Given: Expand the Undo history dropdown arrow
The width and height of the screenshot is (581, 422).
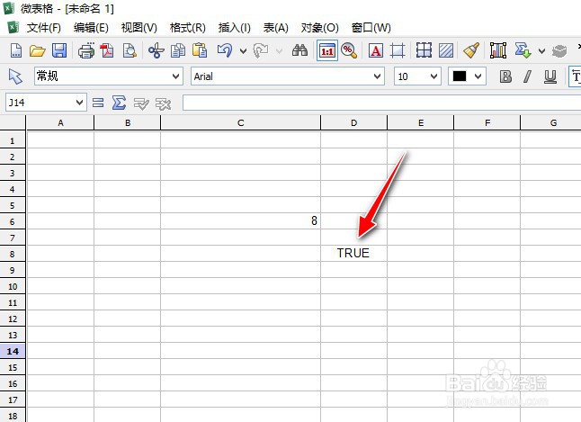Looking at the screenshot, I should point(243,50).
